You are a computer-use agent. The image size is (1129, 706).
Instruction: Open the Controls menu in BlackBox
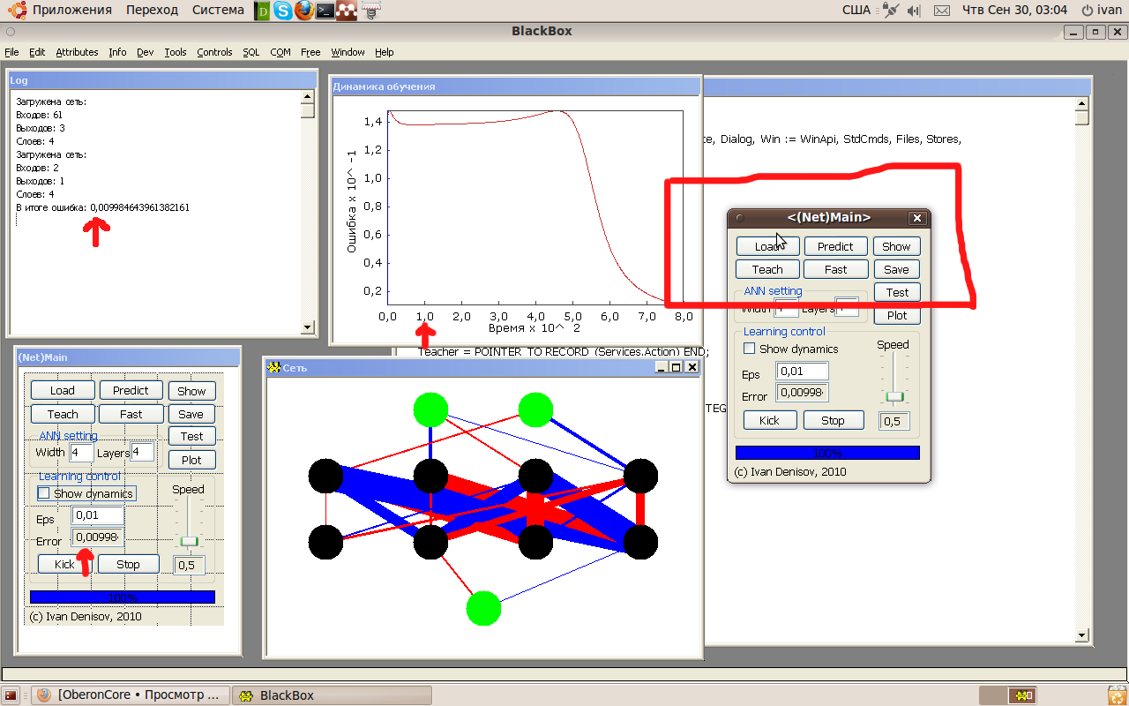pyautogui.click(x=214, y=52)
